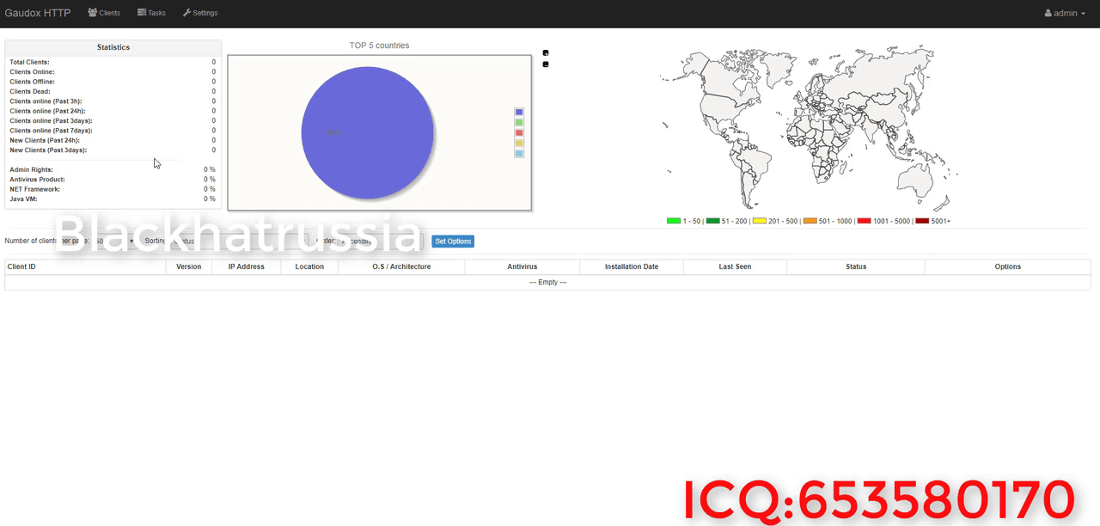Image resolution: width=1100 pixels, height=526 pixels.
Task: Open the chart export icon near the pie chart
Action: pos(545,64)
